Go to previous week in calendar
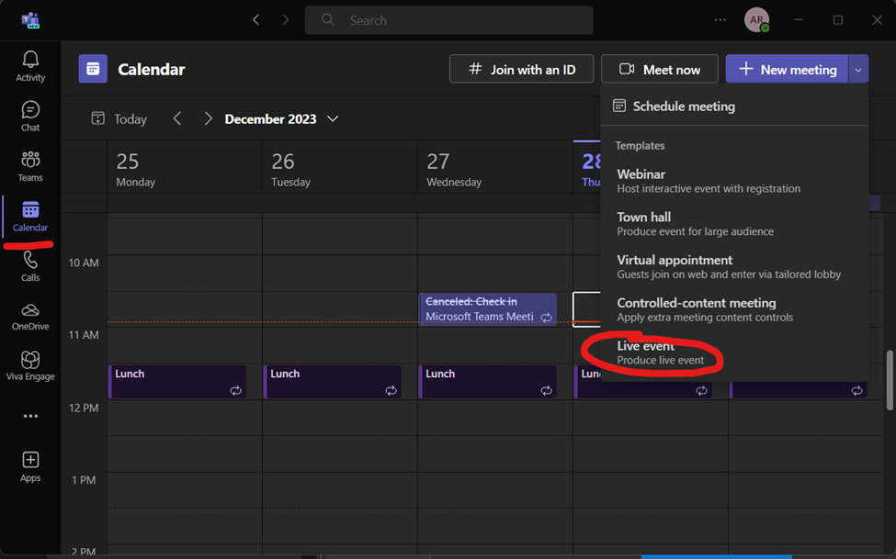Screen dimensions: 896x559 (177, 118)
